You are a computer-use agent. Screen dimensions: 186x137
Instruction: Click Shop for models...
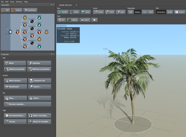point(39,122)
